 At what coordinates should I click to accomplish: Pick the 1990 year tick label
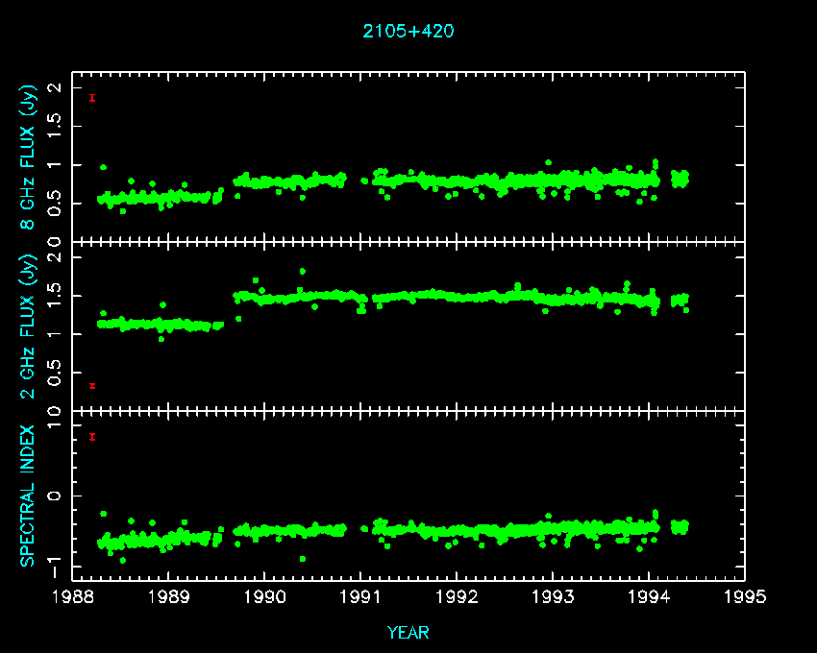(x=264, y=598)
